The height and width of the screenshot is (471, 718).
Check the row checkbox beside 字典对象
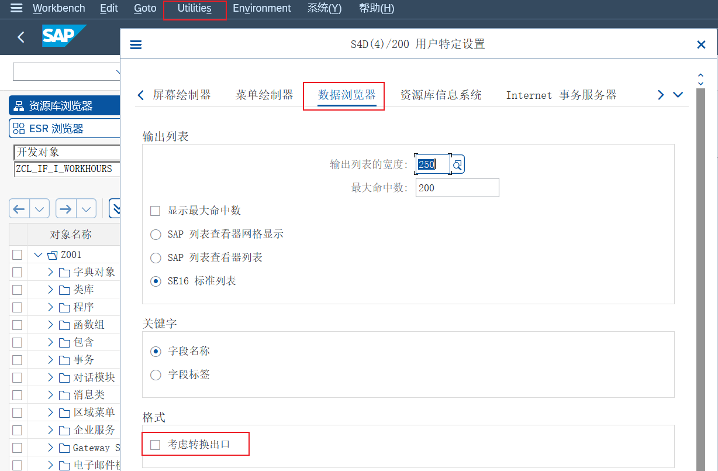[x=17, y=273]
